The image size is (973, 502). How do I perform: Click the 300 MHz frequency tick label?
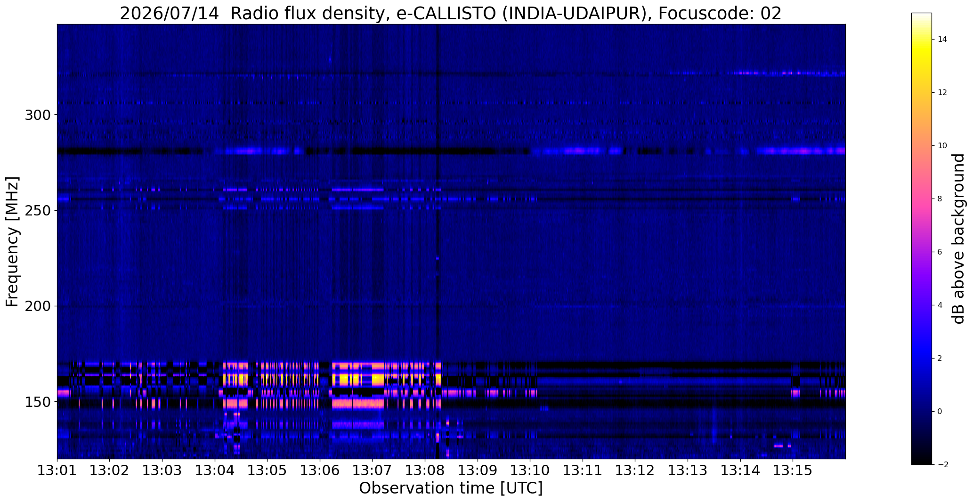pyautogui.click(x=37, y=115)
